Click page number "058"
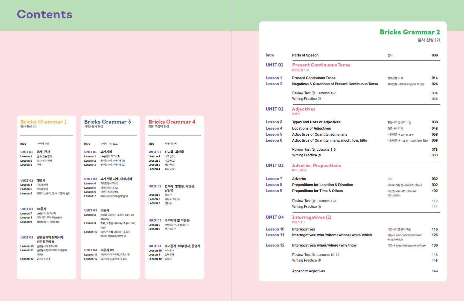The width and height of the screenshot is (464, 301). pos(435,134)
